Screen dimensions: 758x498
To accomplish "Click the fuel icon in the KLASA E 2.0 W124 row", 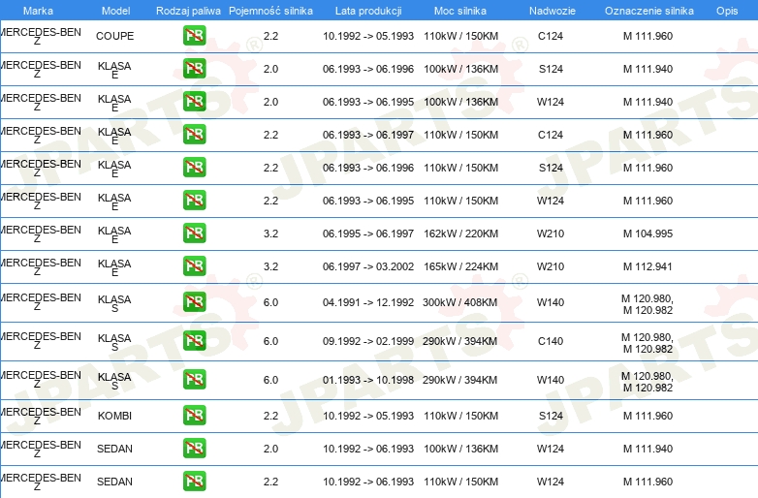I will [194, 102].
